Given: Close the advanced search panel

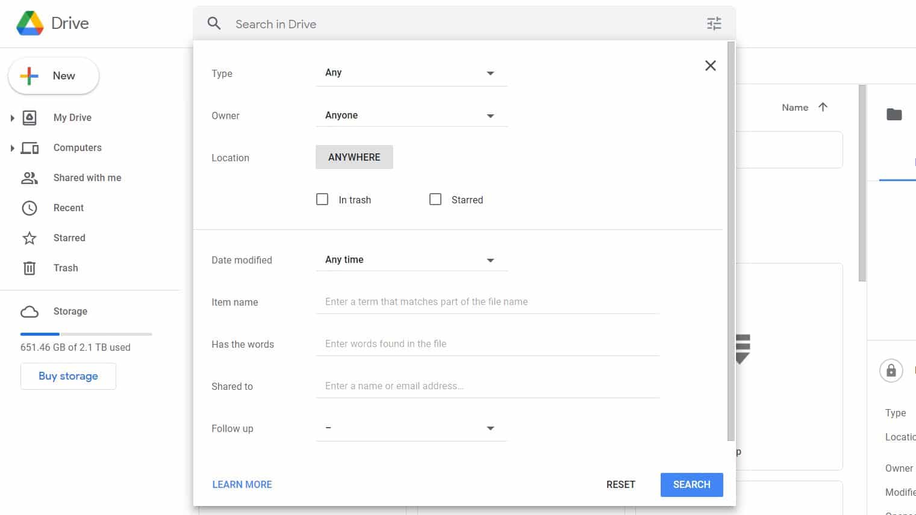Looking at the screenshot, I should click(710, 66).
